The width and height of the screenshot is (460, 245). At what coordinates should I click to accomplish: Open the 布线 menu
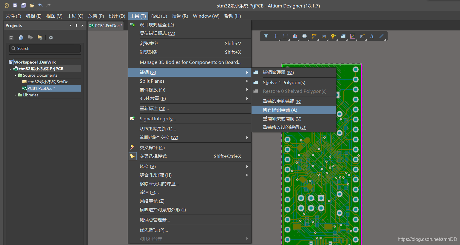pos(159,16)
